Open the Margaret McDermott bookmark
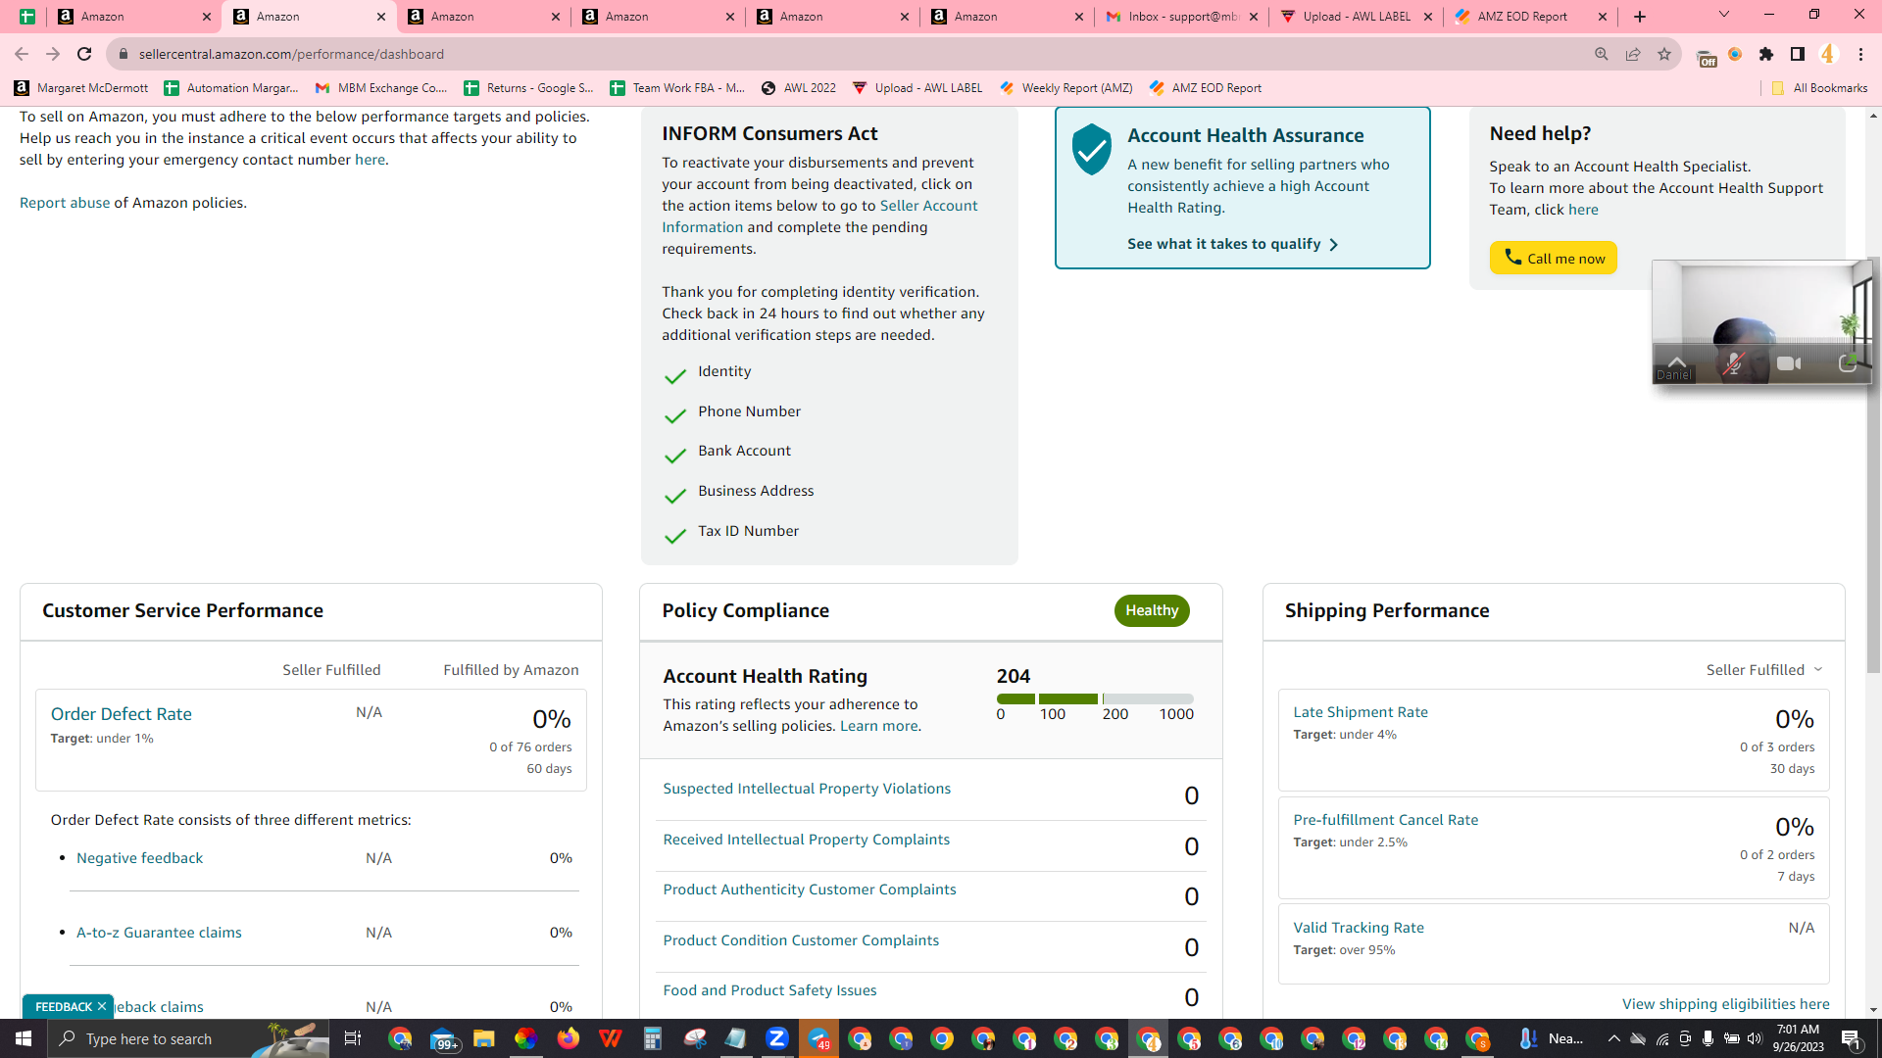Image resolution: width=1882 pixels, height=1058 pixels. (x=81, y=88)
